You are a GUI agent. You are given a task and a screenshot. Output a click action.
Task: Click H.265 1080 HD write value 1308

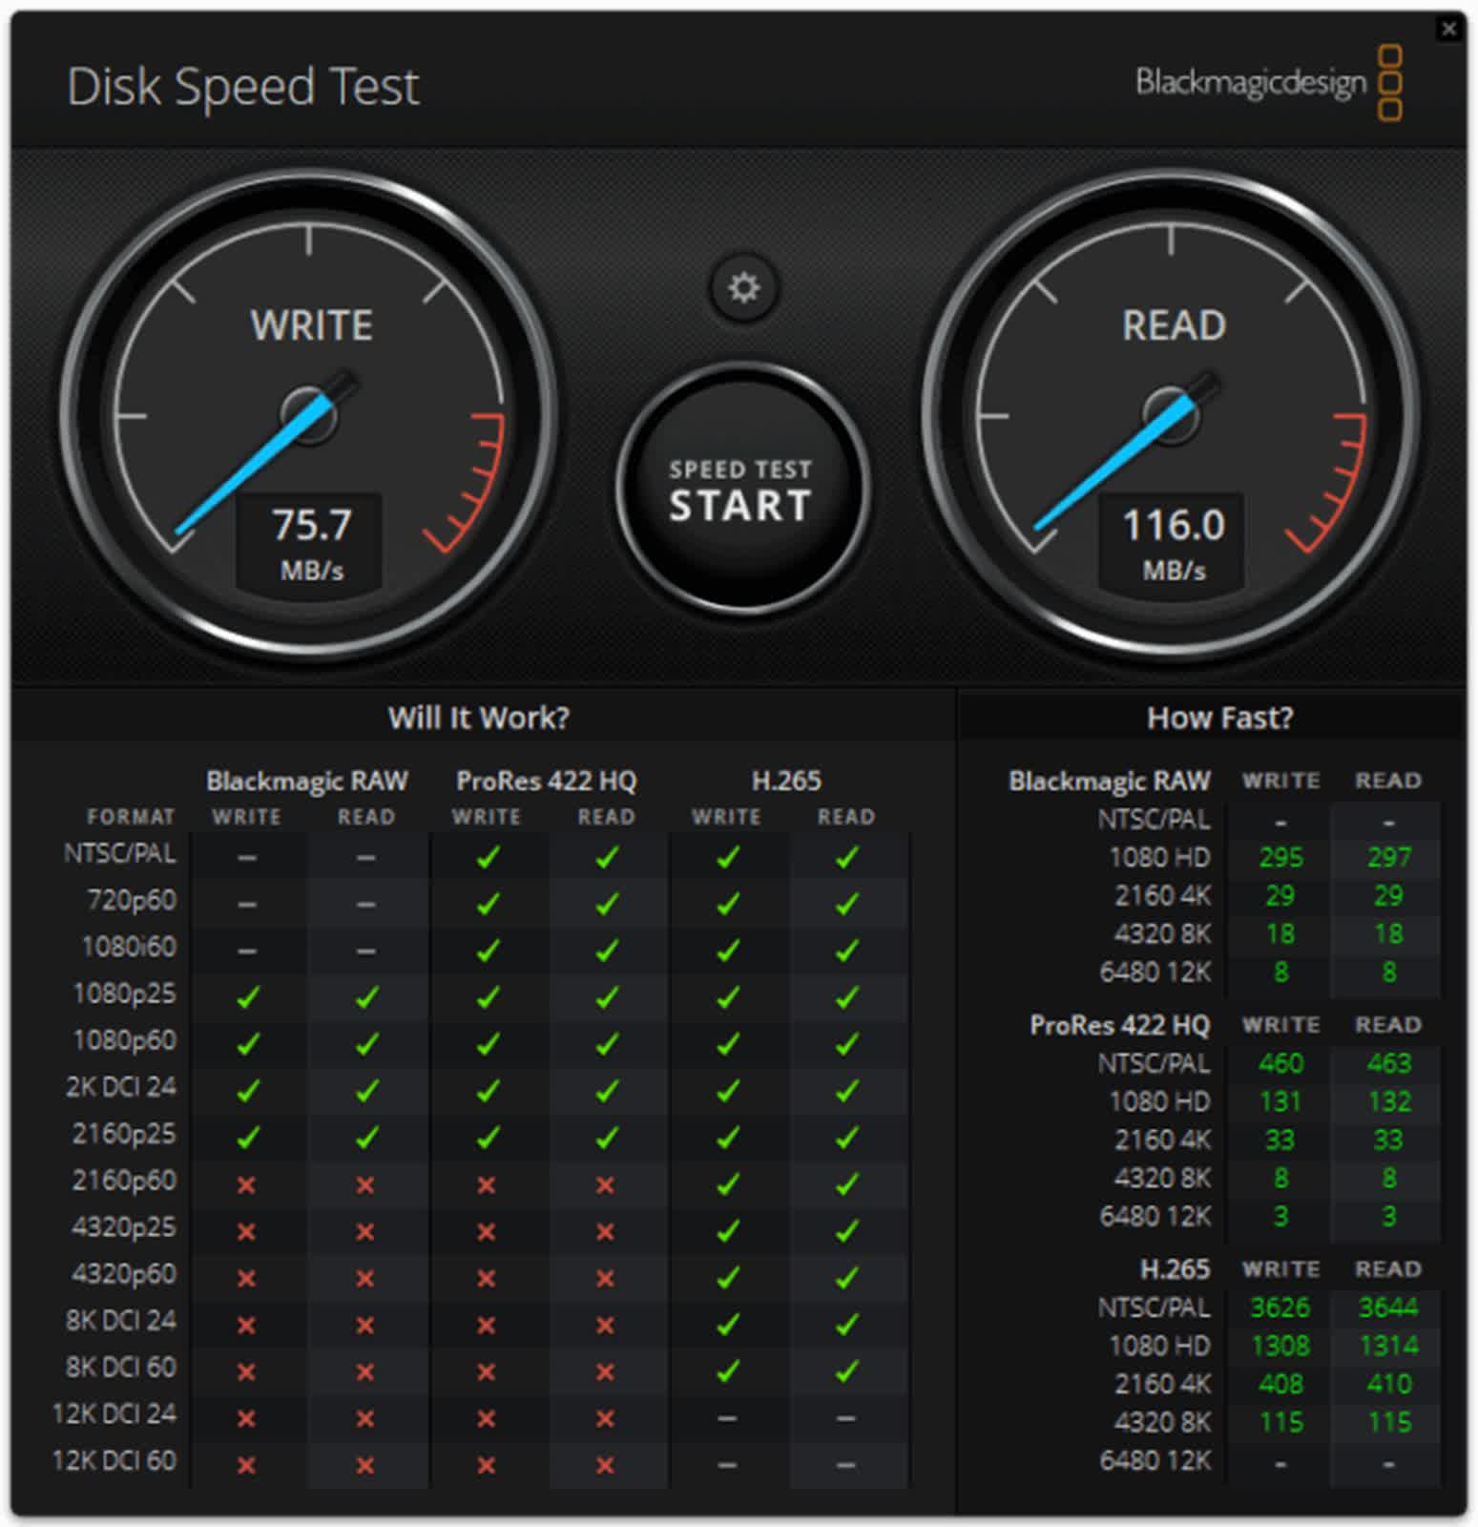pyautogui.click(x=1280, y=1347)
